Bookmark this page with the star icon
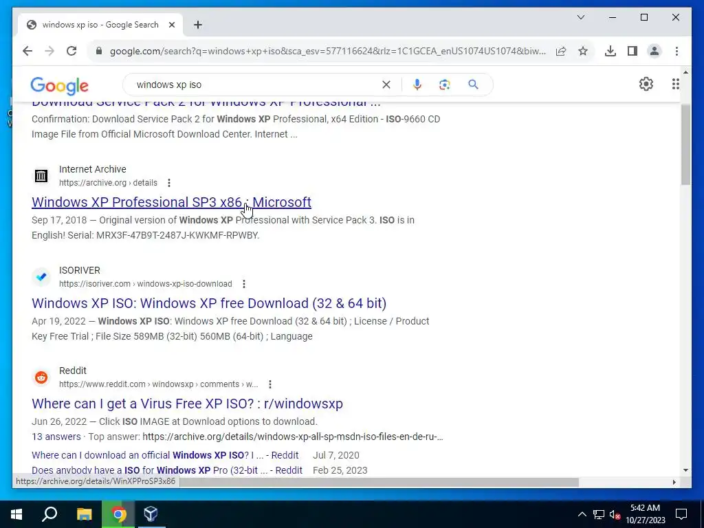This screenshot has height=528, width=704. click(x=583, y=51)
